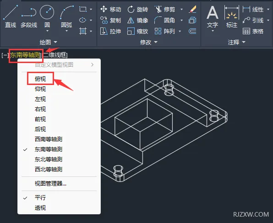Open dropdown next to Rectangle icon
This screenshot has width=273, height=223.
pyautogui.click(x=91, y=9)
